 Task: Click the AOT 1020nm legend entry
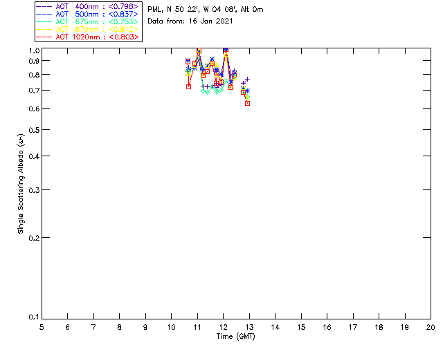87,37
